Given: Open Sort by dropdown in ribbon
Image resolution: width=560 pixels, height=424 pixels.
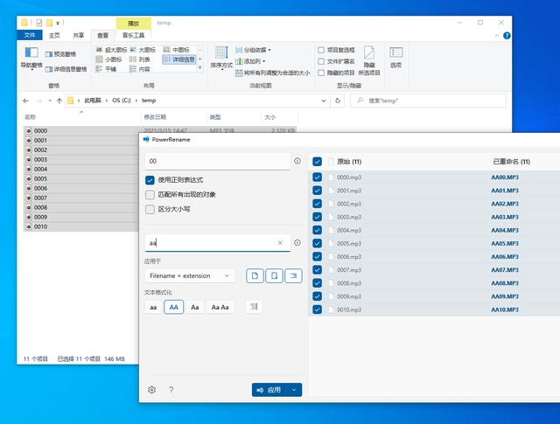Looking at the screenshot, I should 221,57.
